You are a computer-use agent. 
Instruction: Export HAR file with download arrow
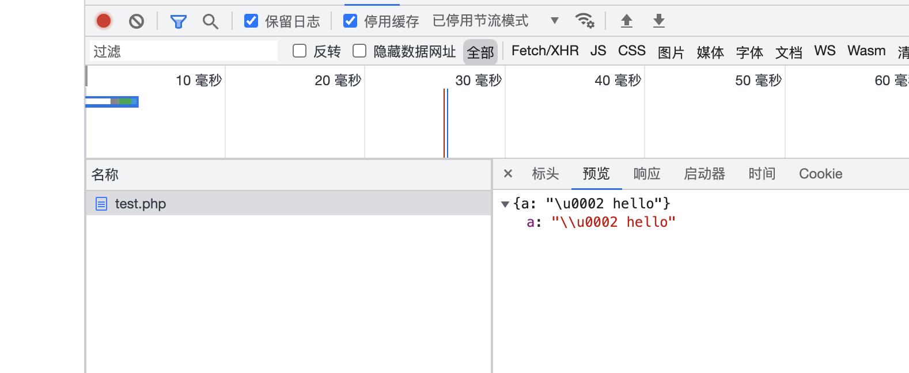(659, 21)
